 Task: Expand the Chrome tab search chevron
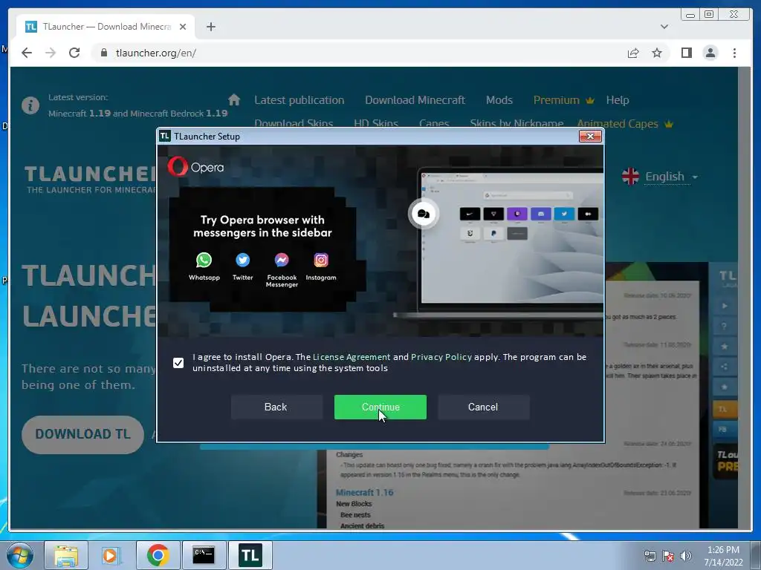(664, 27)
